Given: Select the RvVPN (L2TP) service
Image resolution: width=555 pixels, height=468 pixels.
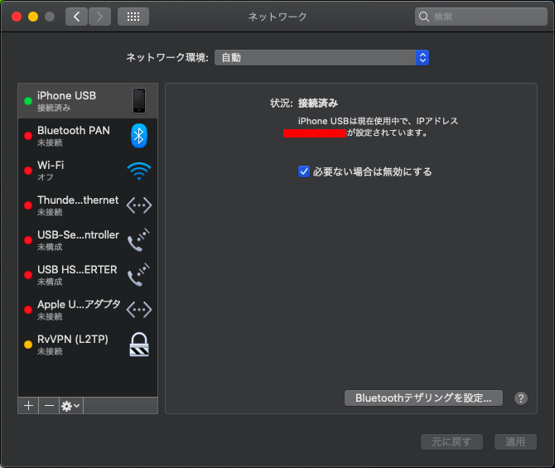Looking at the screenshot, I should point(88,345).
